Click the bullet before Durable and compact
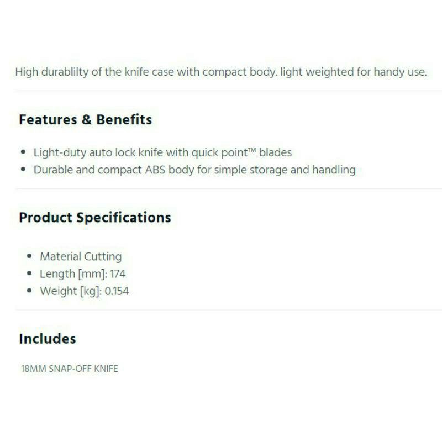 coord(23,170)
